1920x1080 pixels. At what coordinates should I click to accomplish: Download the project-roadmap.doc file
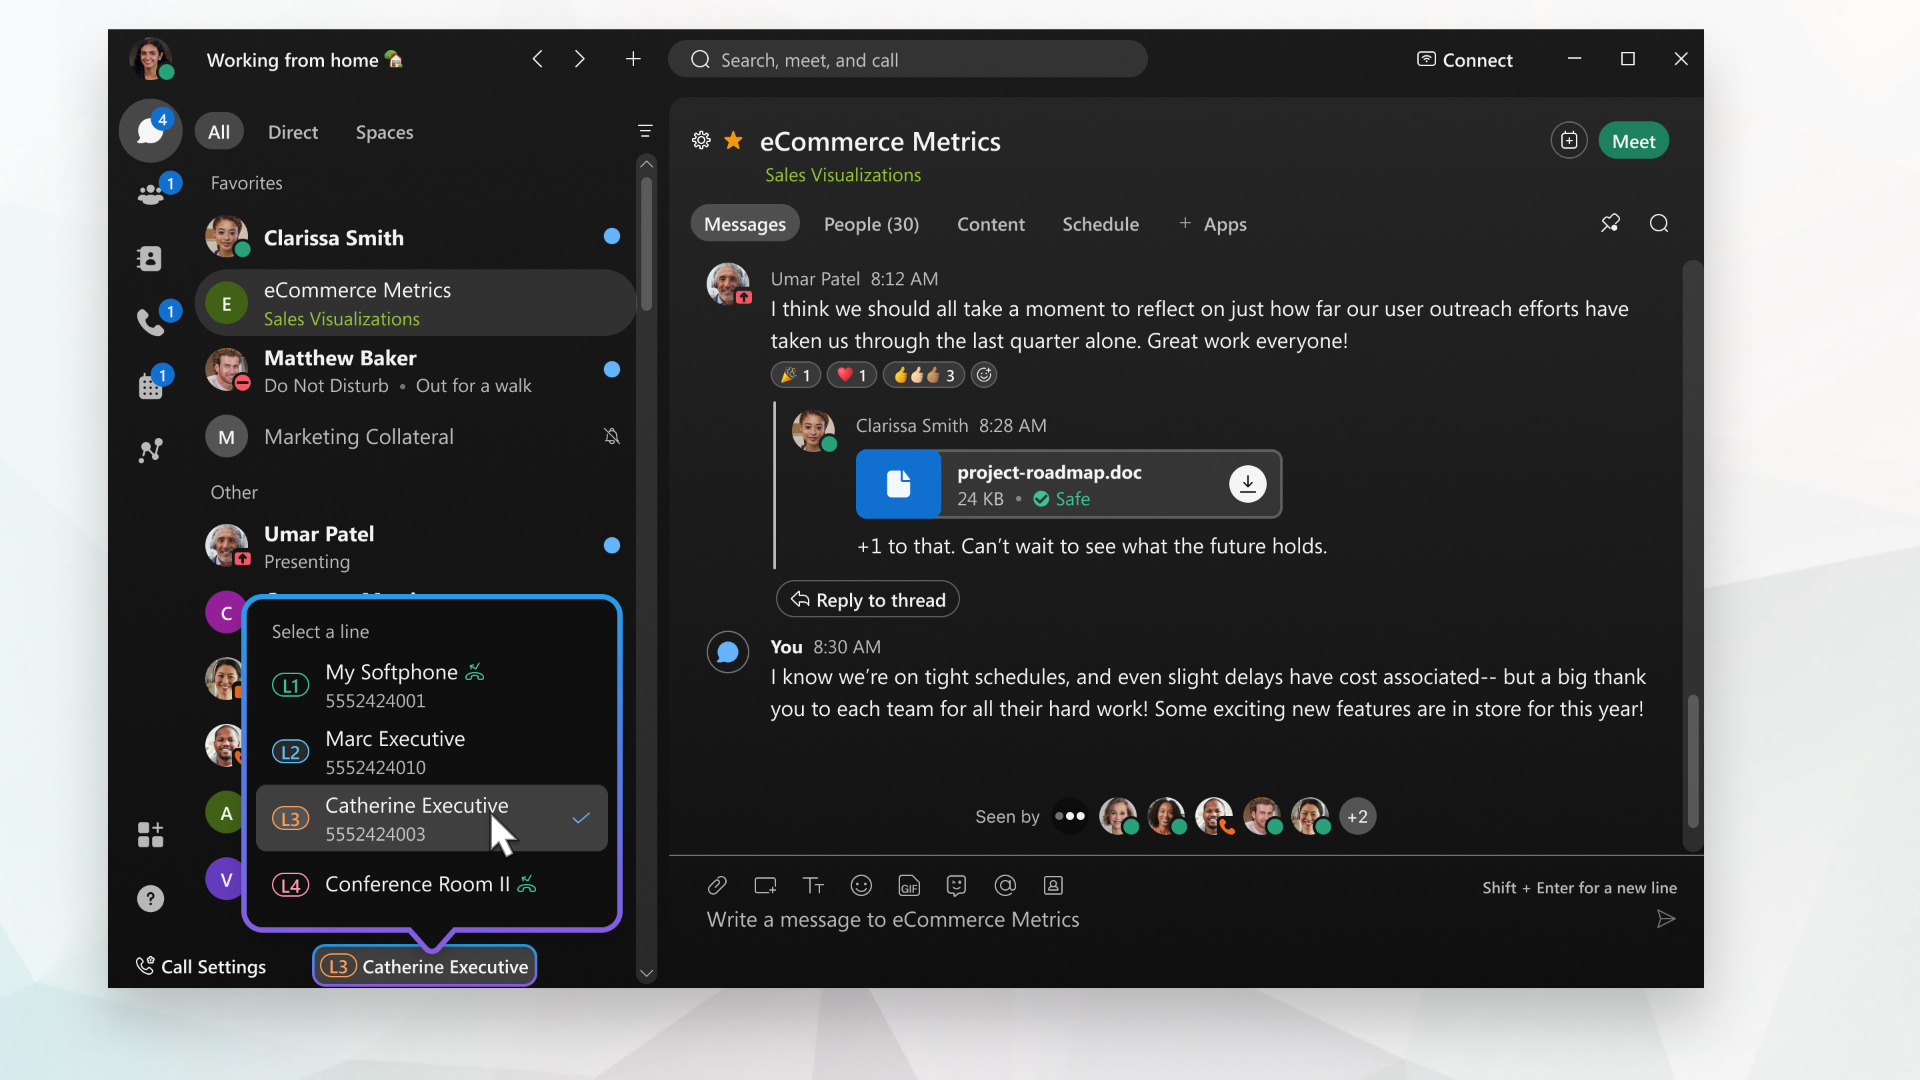click(1247, 483)
